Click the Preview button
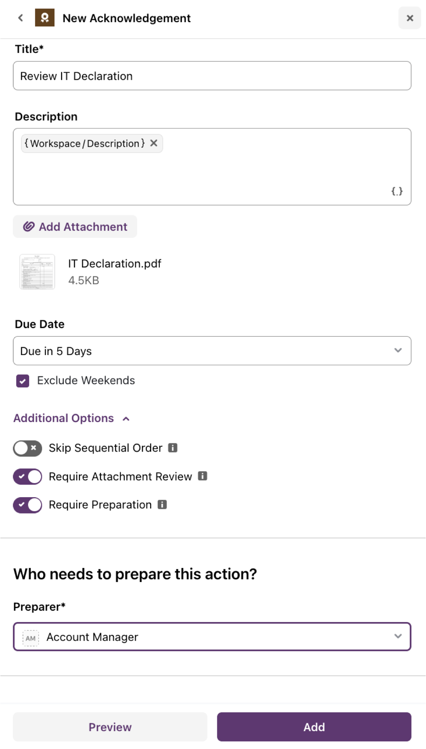The image size is (426, 749). (x=110, y=727)
